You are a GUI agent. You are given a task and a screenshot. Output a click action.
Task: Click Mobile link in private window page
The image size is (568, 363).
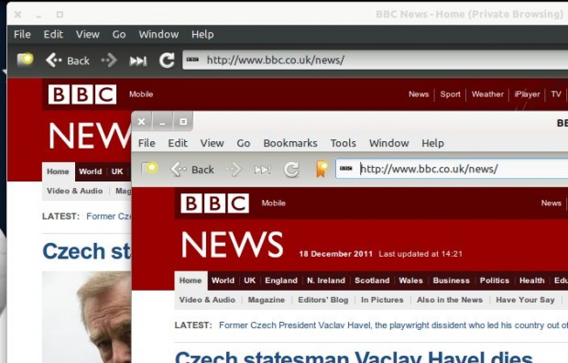coord(141,94)
